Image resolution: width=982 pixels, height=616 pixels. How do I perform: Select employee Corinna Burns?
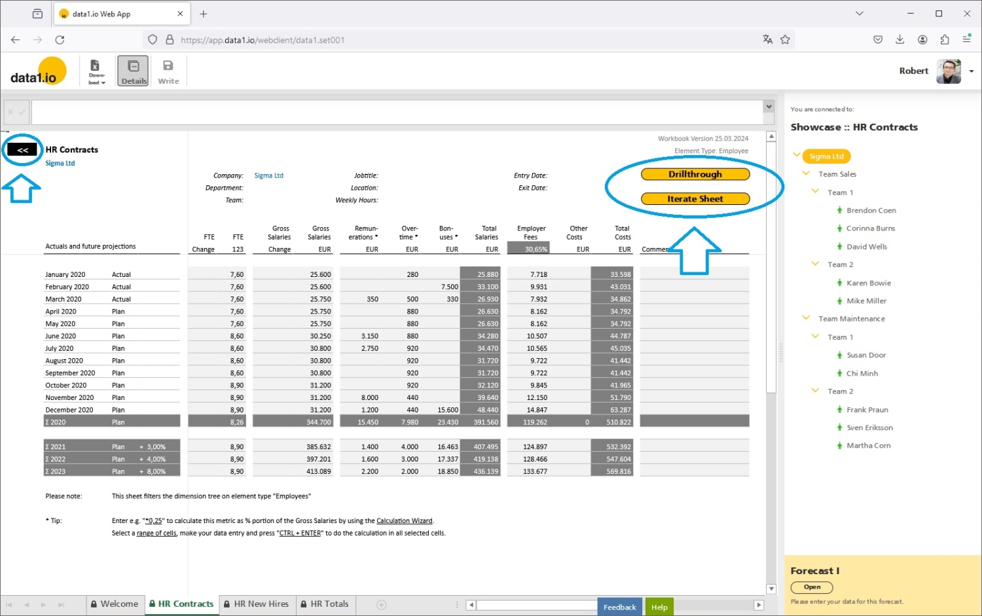click(871, 228)
